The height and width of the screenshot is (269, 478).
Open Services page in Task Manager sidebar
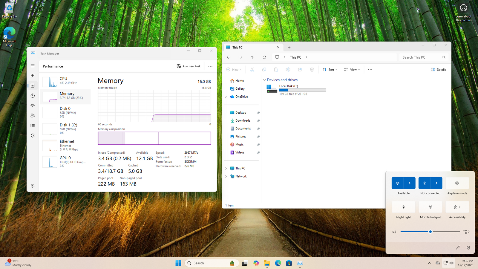point(33,135)
